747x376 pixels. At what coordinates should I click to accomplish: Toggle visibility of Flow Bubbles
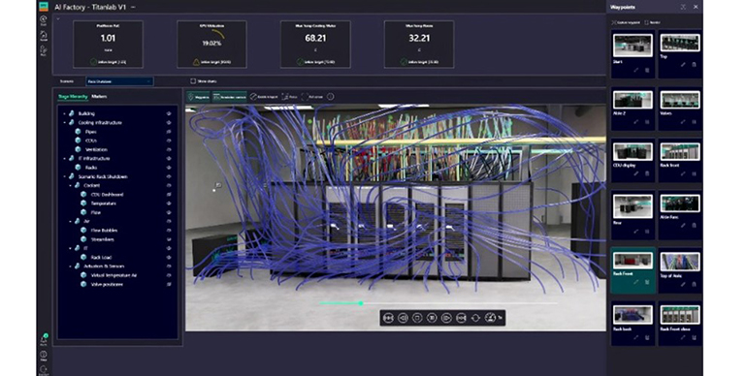169,231
